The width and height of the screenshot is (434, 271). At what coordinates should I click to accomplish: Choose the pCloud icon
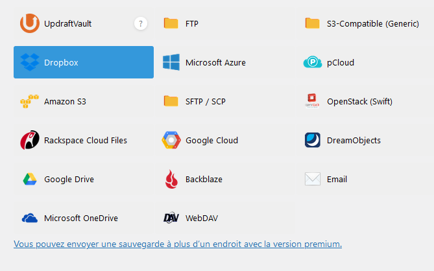(x=313, y=62)
